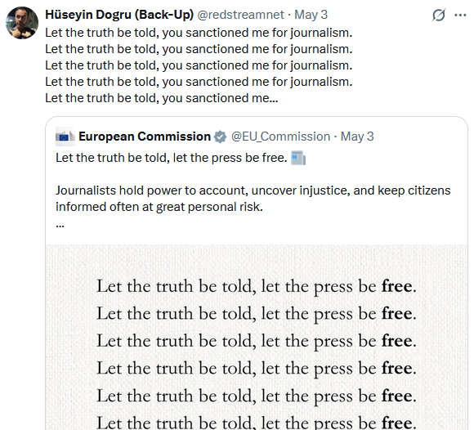The image size is (474, 430).
Task: Click Hüseyin Dogru's profile avatar
Action: click(x=22, y=23)
